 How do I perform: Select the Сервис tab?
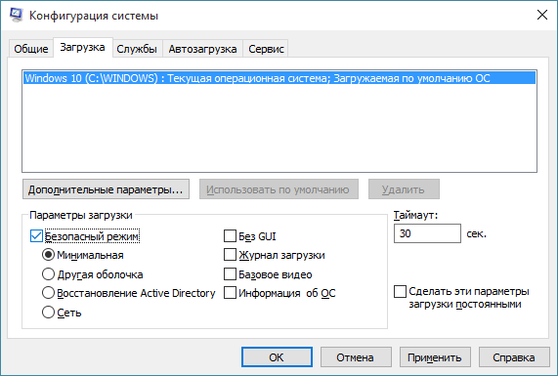[266, 49]
